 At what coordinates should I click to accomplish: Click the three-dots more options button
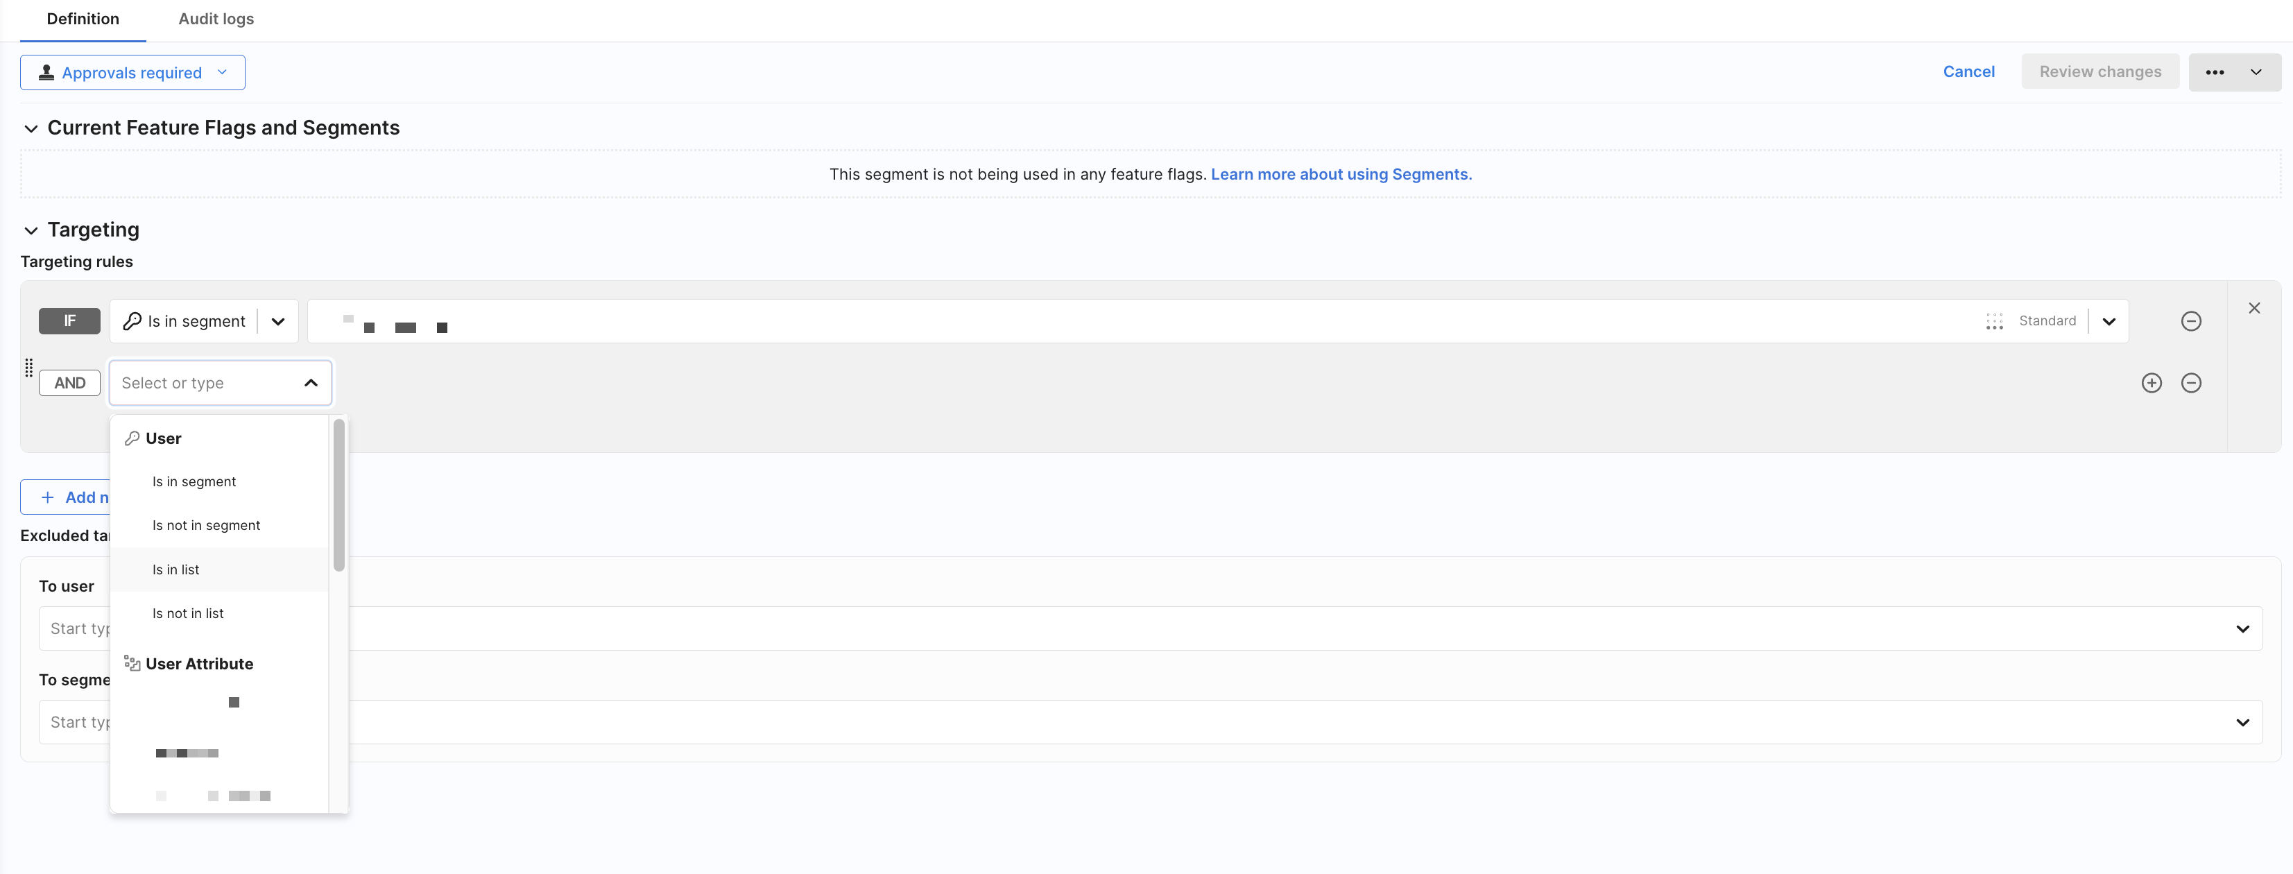coord(2215,72)
